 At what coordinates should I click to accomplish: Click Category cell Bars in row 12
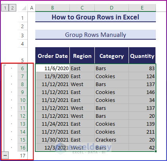tap(111, 116)
